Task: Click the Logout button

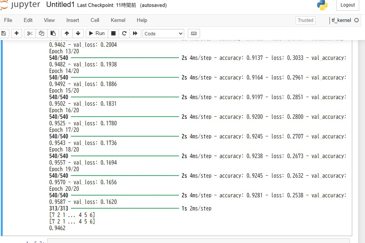Action: [x=348, y=5]
